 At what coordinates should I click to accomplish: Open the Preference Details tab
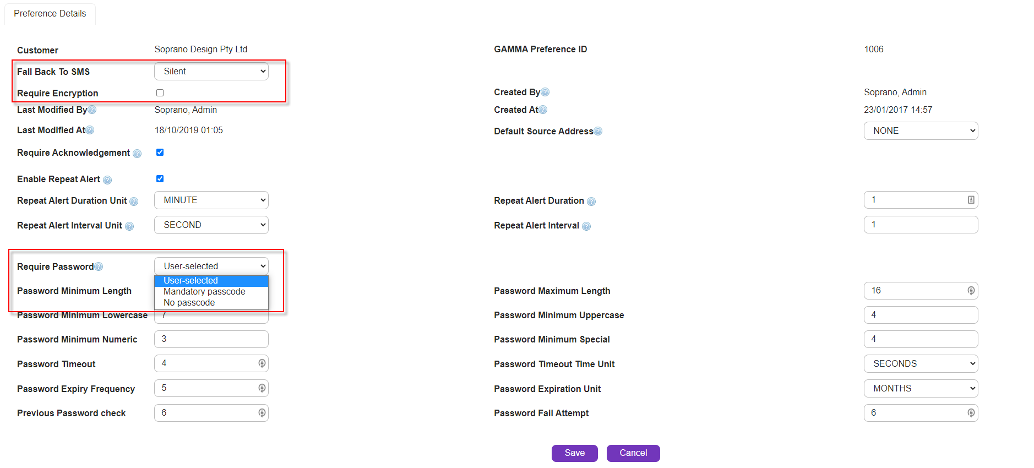click(50, 14)
